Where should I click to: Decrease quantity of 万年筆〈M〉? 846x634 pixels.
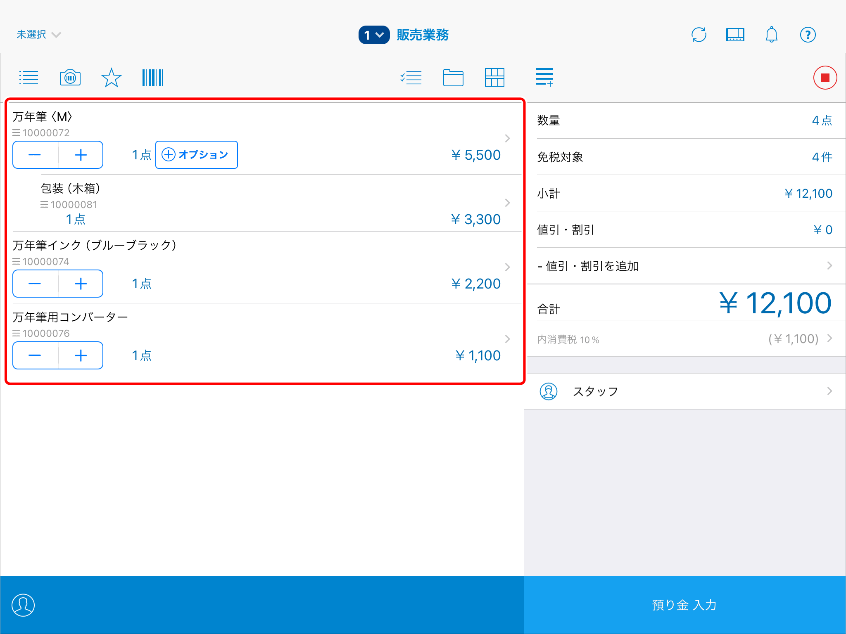pos(35,155)
